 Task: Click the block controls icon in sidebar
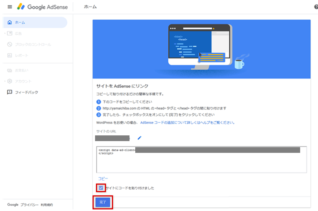tap(10, 44)
